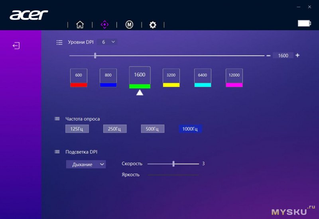Select the 125Гц polling rate
The image size is (319, 219).
(77, 129)
